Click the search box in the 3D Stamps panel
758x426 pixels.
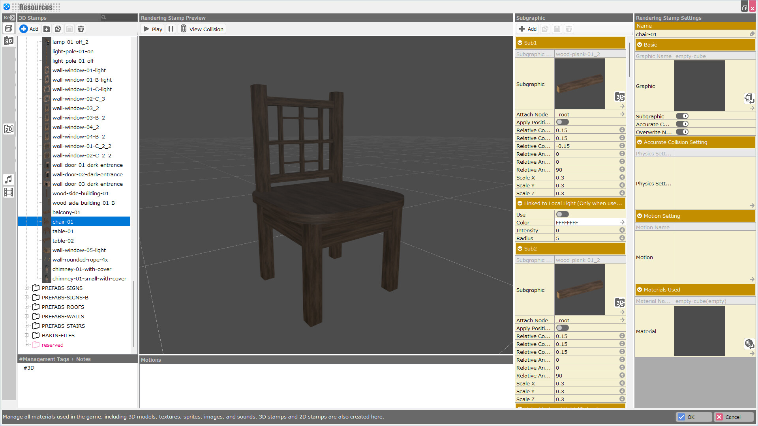118,17
